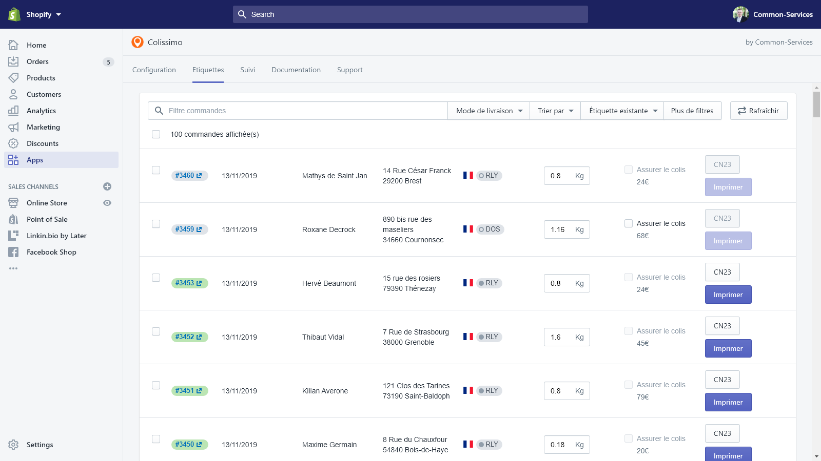The image size is (821, 461).
Task: Switch to Configuration tab
Action: 154,70
